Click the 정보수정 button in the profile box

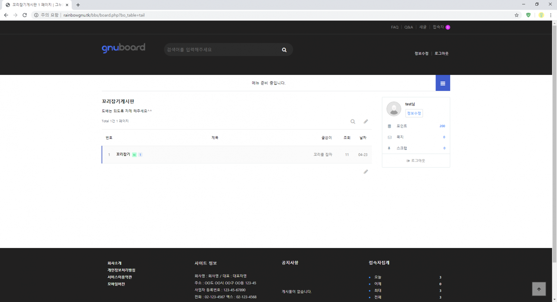point(414,113)
